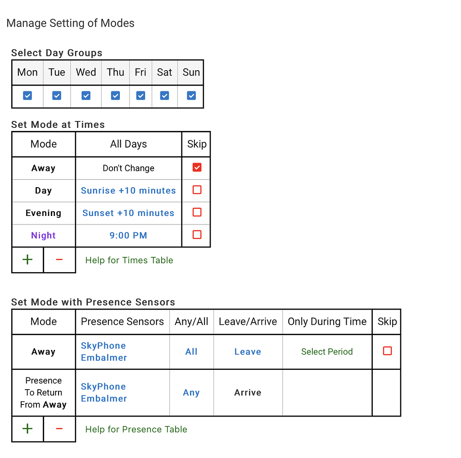The height and width of the screenshot is (458, 461).
Task: Click the red minus icon below Presence table
Action: [59, 429]
